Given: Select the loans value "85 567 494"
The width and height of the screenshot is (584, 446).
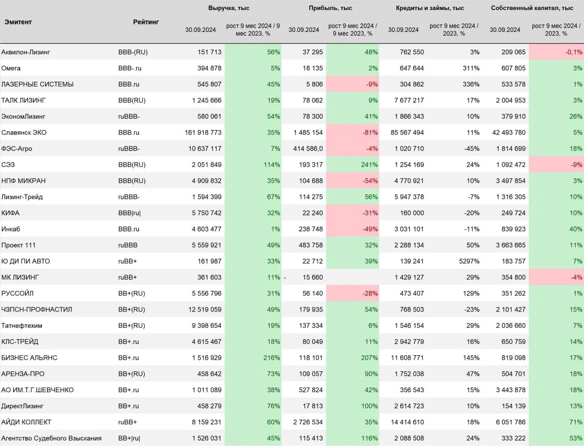Looking at the screenshot, I should click(407, 132).
